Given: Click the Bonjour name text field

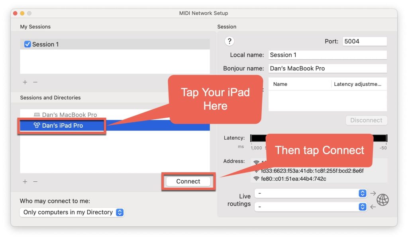Looking at the screenshot, I should [x=327, y=68].
